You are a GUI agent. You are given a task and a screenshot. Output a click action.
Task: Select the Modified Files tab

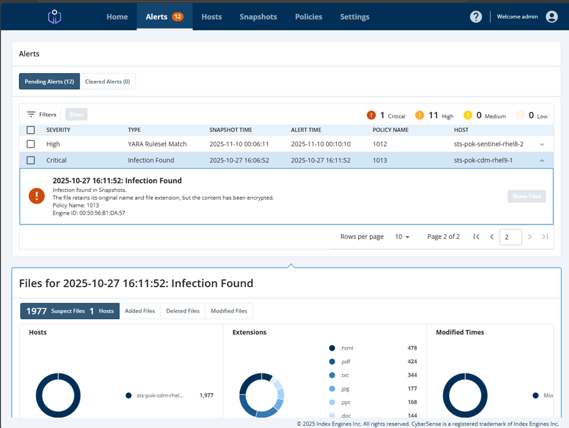(x=229, y=311)
